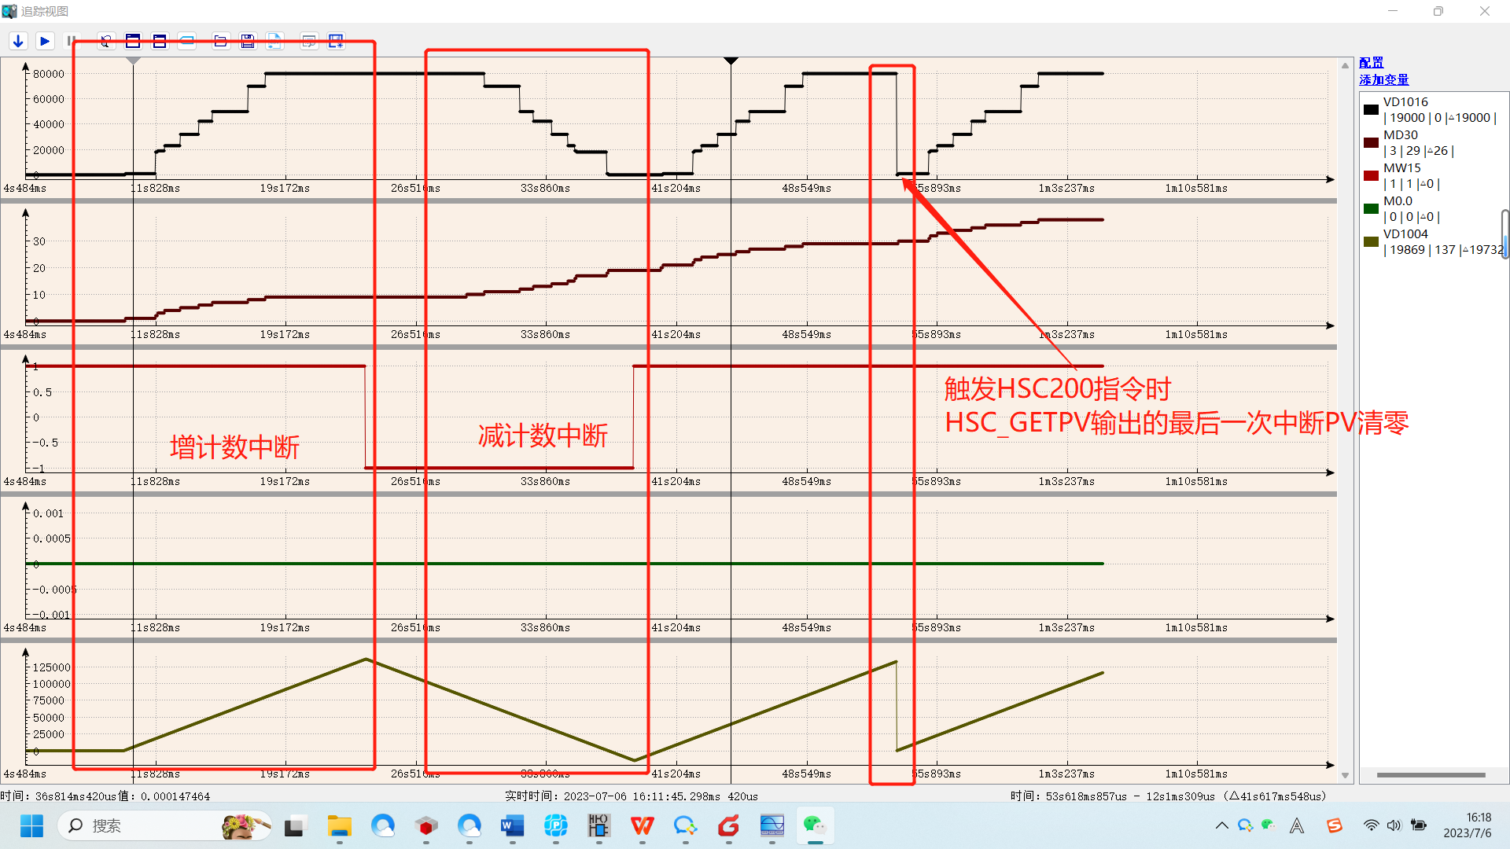This screenshot has width=1510, height=849.
Task: Click the dark maroon MD30 color swatch
Action: tap(1371, 143)
